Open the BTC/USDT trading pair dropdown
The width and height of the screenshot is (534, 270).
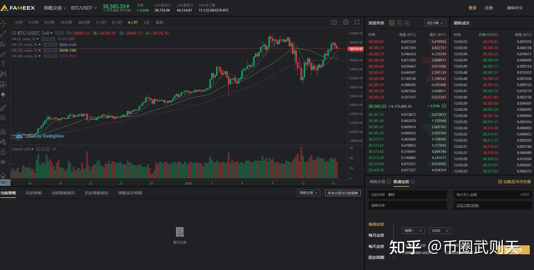[x=84, y=8]
